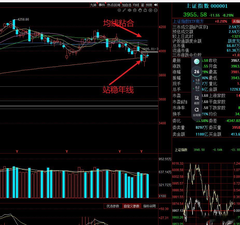Select the 自定义参数 tab
Viewport: 240px width, 225px height.
pyautogui.click(x=131, y=206)
